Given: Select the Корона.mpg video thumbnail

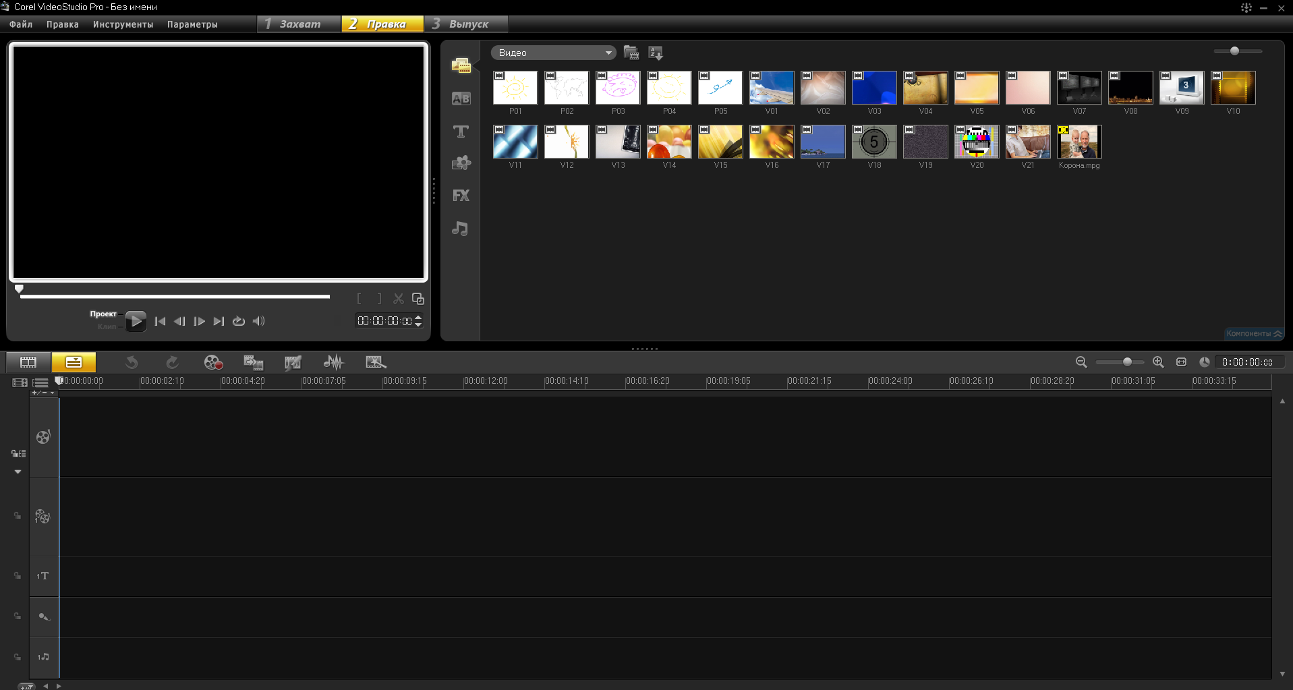Looking at the screenshot, I should [x=1079, y=142].
